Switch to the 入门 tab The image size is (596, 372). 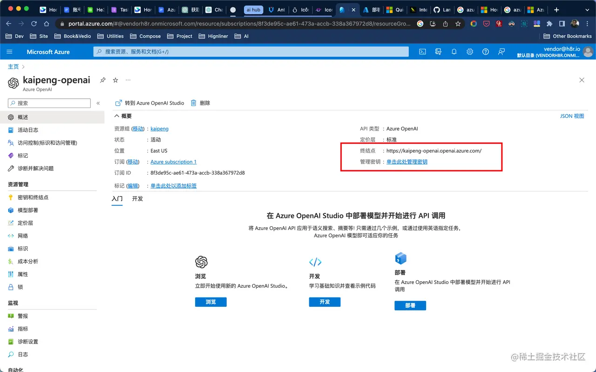(117, 199)
